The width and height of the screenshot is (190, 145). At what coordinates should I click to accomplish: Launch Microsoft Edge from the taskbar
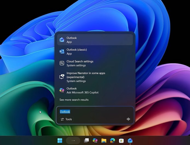pyautogui.click(x=113, y=140)
